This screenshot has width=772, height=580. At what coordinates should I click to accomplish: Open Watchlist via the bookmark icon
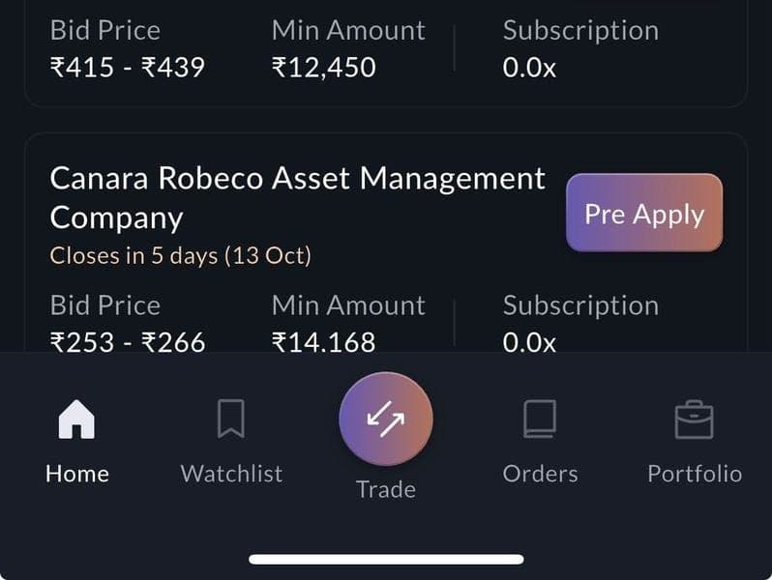(231, 420)
